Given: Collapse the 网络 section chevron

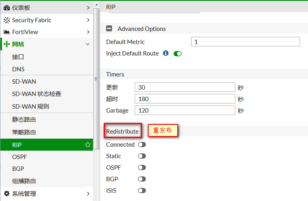Looking at the screenshot, I should click(88, 44).
